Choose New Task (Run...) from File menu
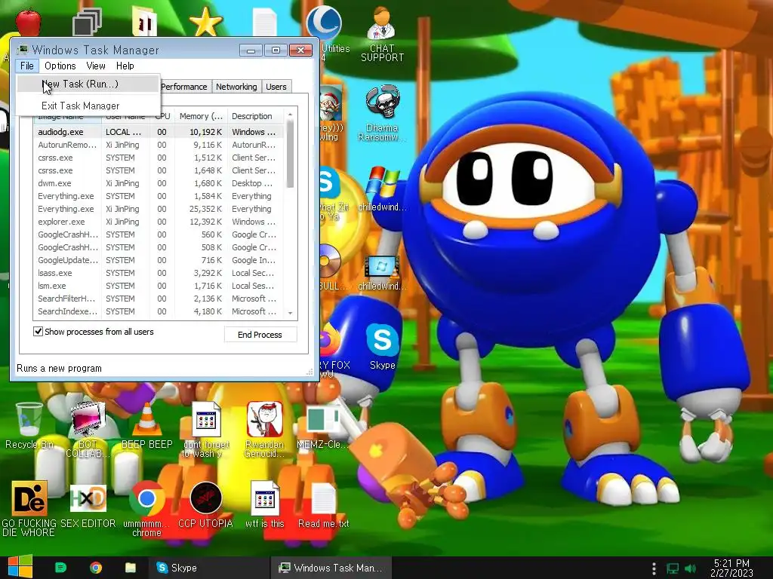 tap(88, 84)
